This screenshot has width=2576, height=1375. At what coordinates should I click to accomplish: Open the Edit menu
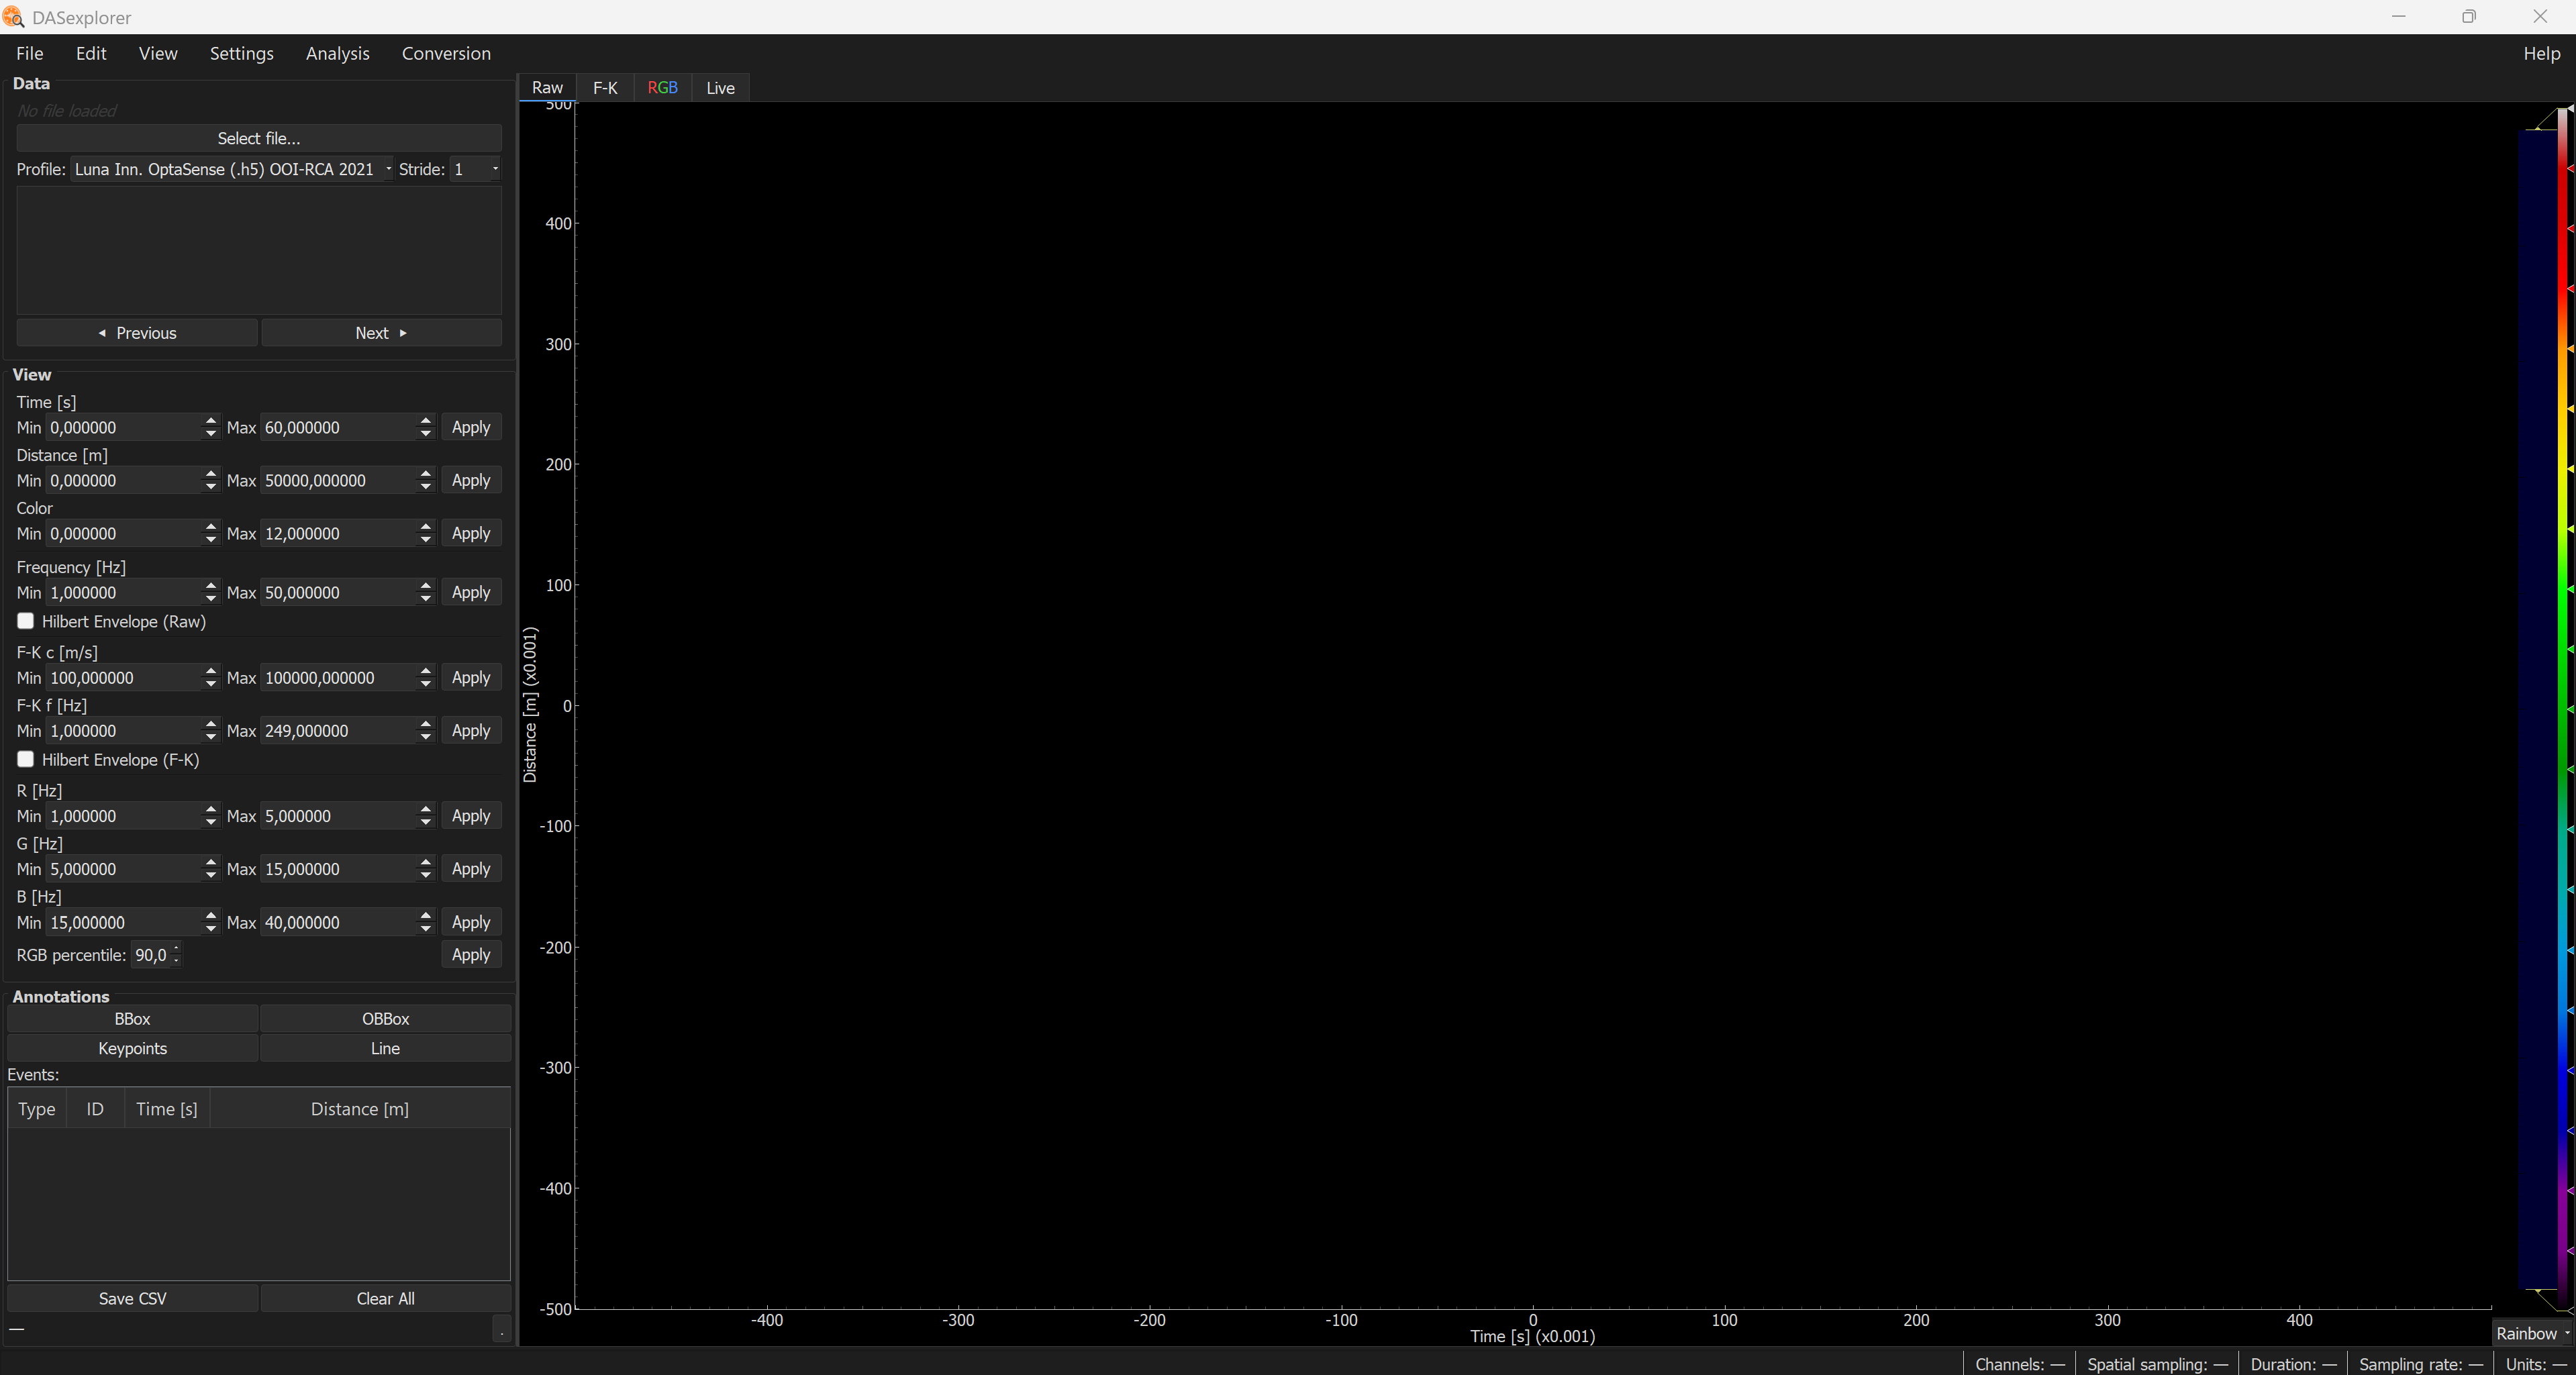(91, 54)
